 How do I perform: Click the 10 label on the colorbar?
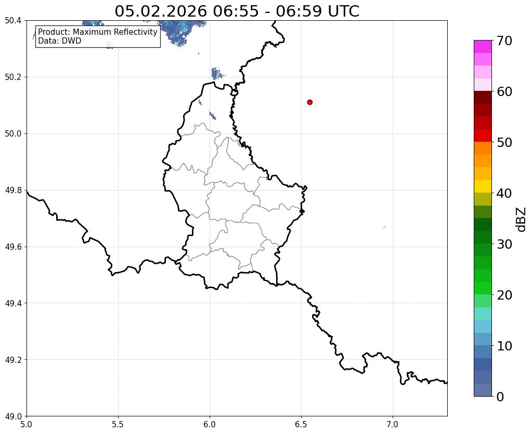tap(504, 346)
